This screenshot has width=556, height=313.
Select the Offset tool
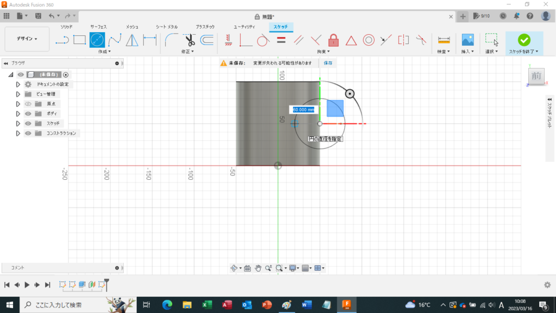207,40
